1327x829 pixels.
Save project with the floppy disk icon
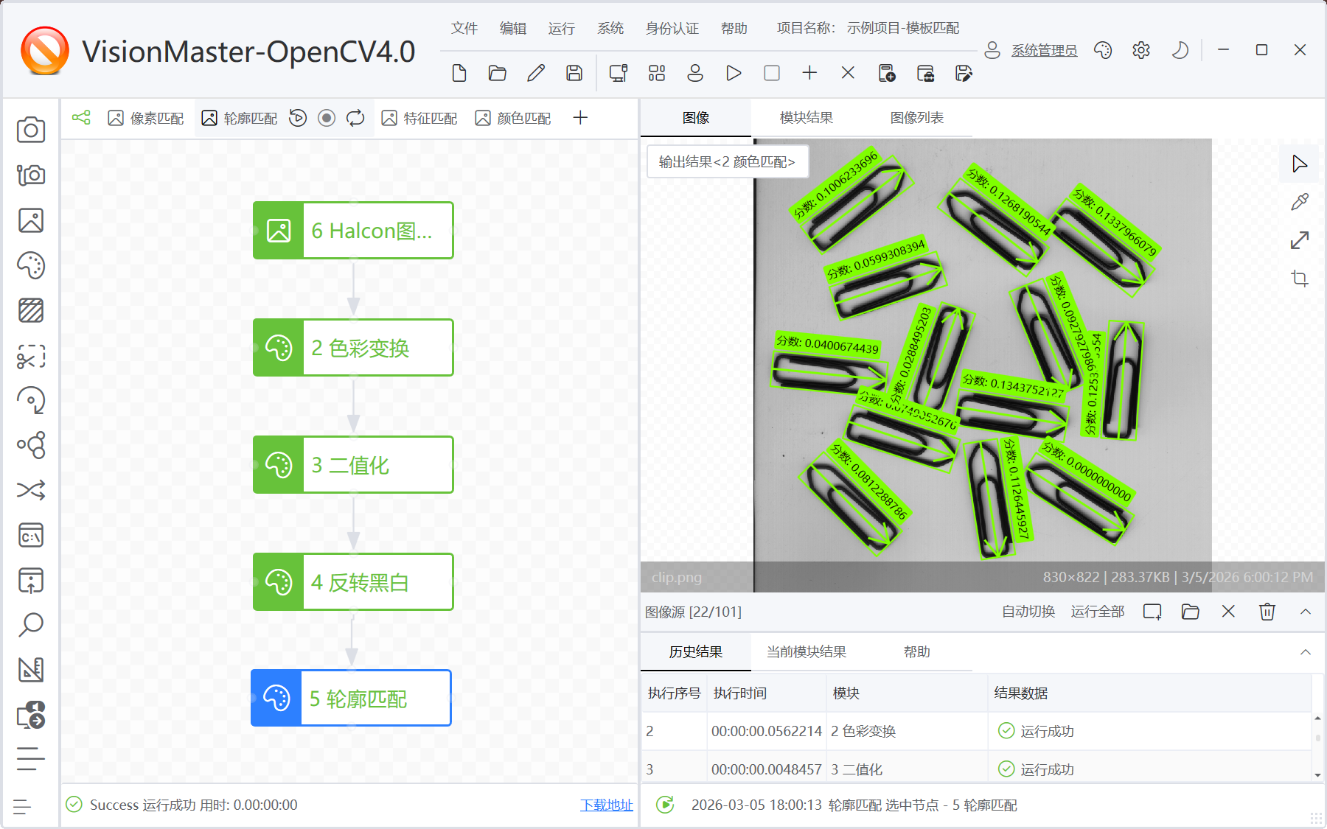(574, 73)
